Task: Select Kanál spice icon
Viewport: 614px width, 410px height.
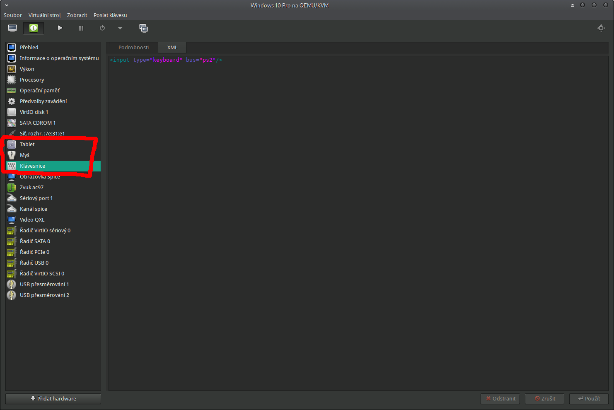Action: point(12,209)
